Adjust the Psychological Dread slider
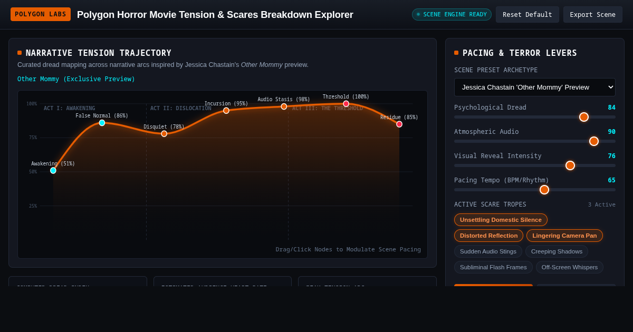Screen dimensions: 633x332 coord(535,117)
